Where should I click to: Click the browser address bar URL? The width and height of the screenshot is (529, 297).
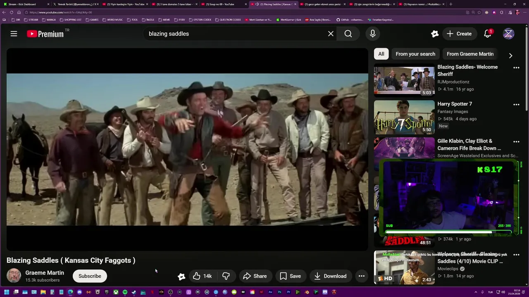coord(61,12)
